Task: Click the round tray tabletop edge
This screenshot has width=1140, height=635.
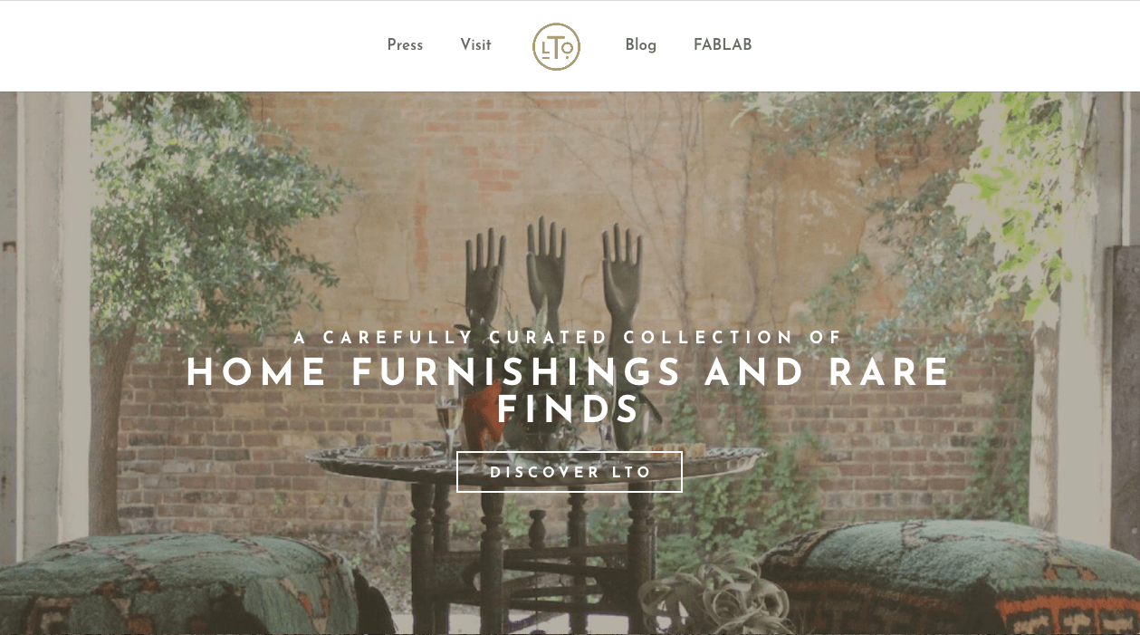Action: tap(536, 457)
